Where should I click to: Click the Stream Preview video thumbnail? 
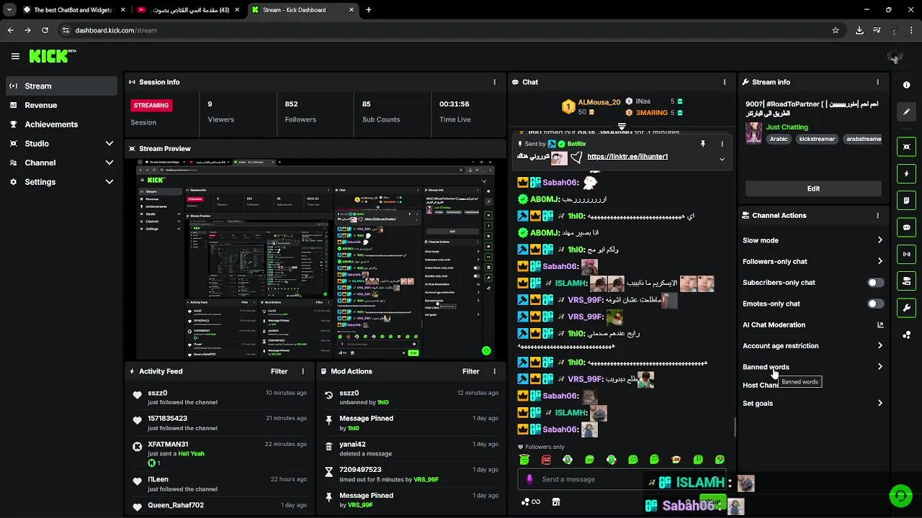[x=315, y=259]
